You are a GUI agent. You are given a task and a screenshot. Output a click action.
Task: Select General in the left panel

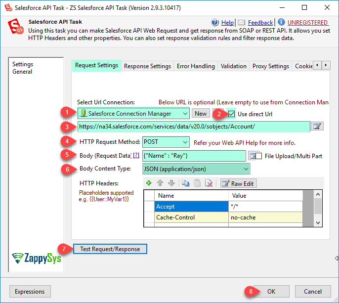coord(22,72)
